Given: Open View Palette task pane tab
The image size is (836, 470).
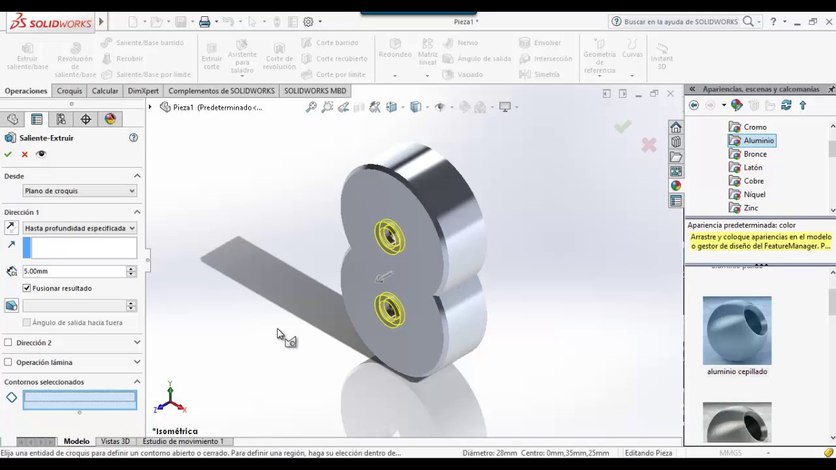Looking at the screenshot, I should tap(676, 171).
